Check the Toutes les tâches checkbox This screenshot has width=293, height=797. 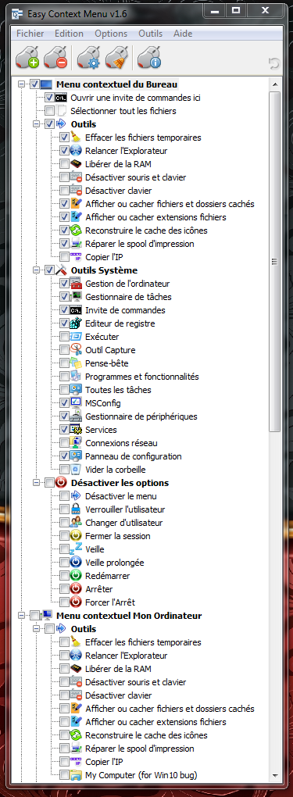(64, 390)
